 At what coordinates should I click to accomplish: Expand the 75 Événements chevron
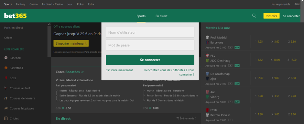[x=196, y=118]
